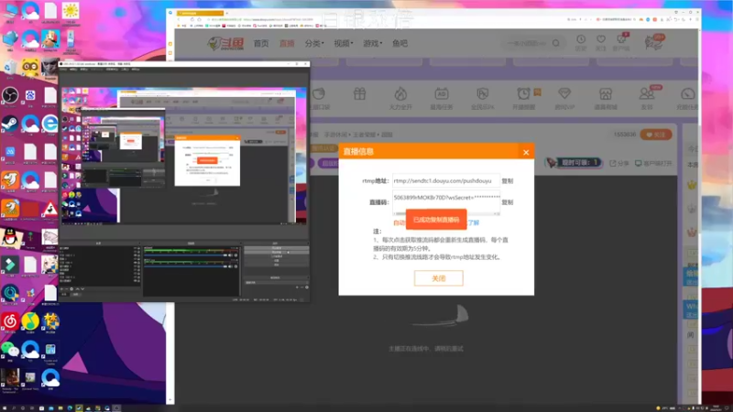Open the Steam desktop shortcut

(10, 125)
